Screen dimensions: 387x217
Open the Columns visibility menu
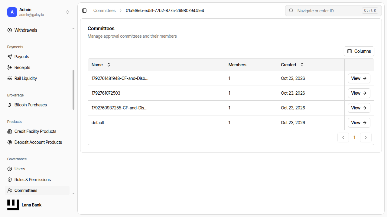pos(359,51)
